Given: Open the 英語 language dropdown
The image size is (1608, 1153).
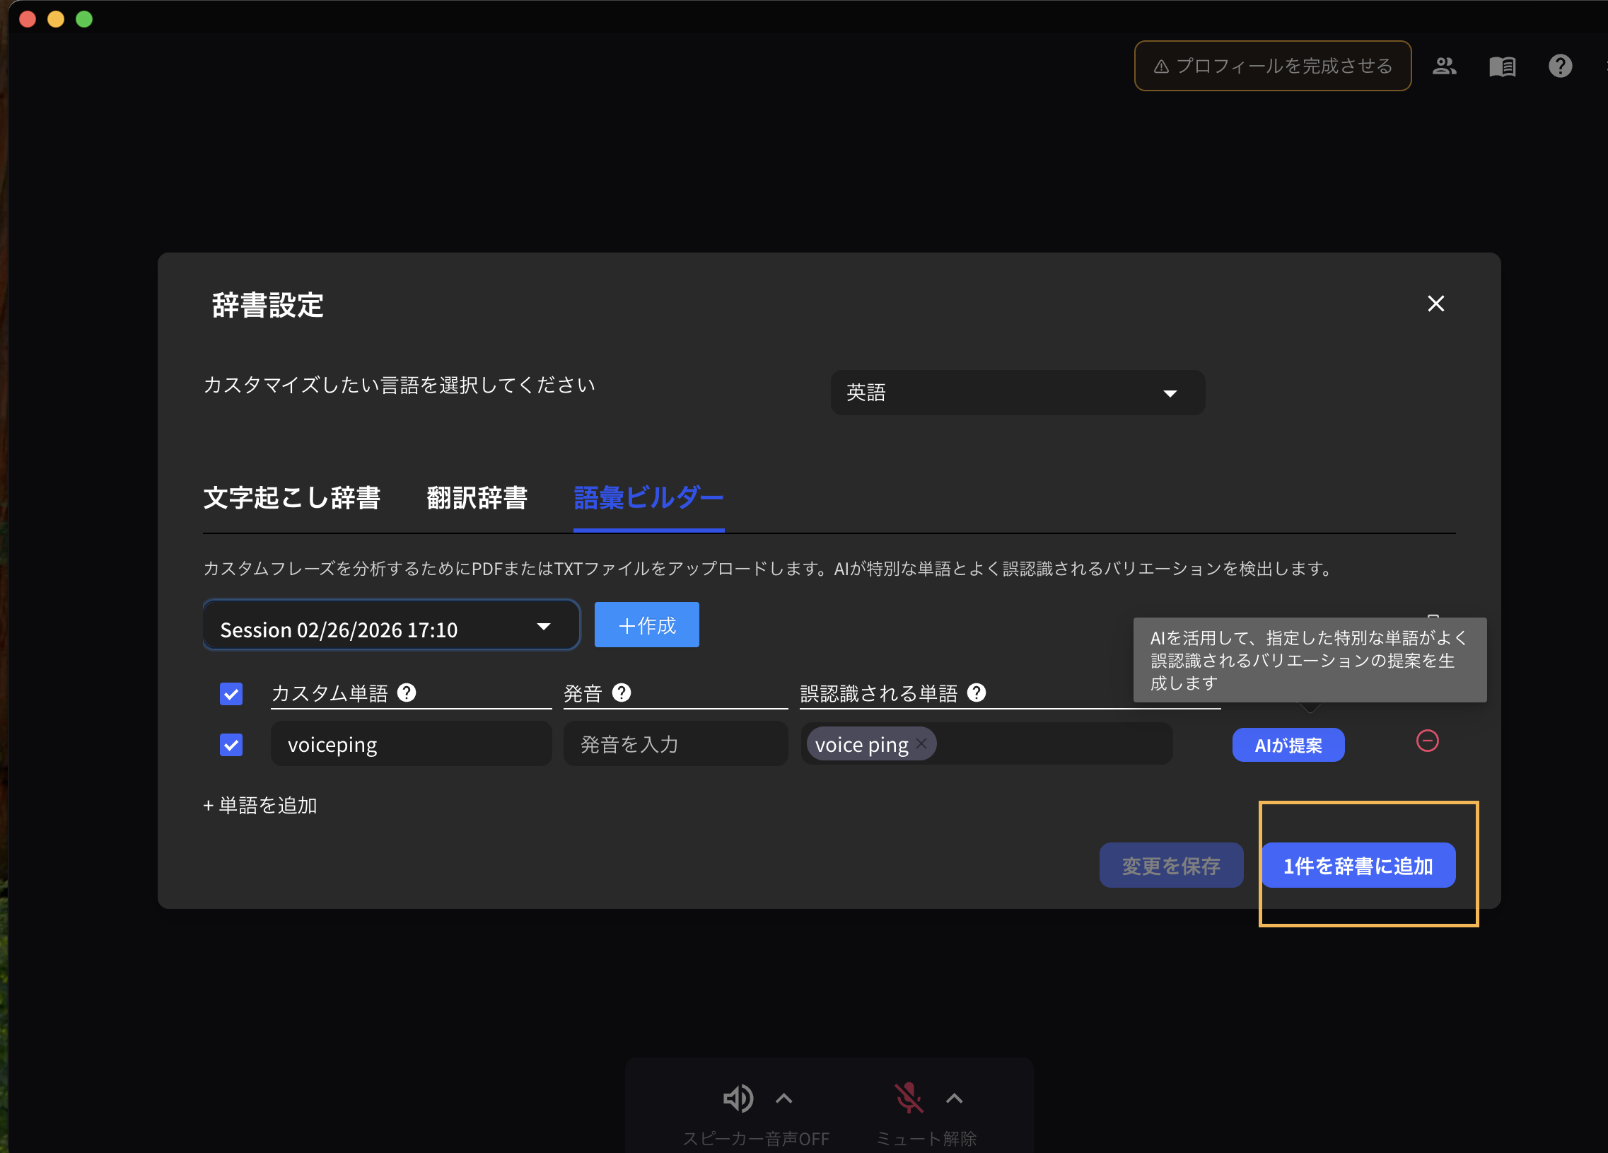Looking at the screenshot, I should pos(1017,392).
